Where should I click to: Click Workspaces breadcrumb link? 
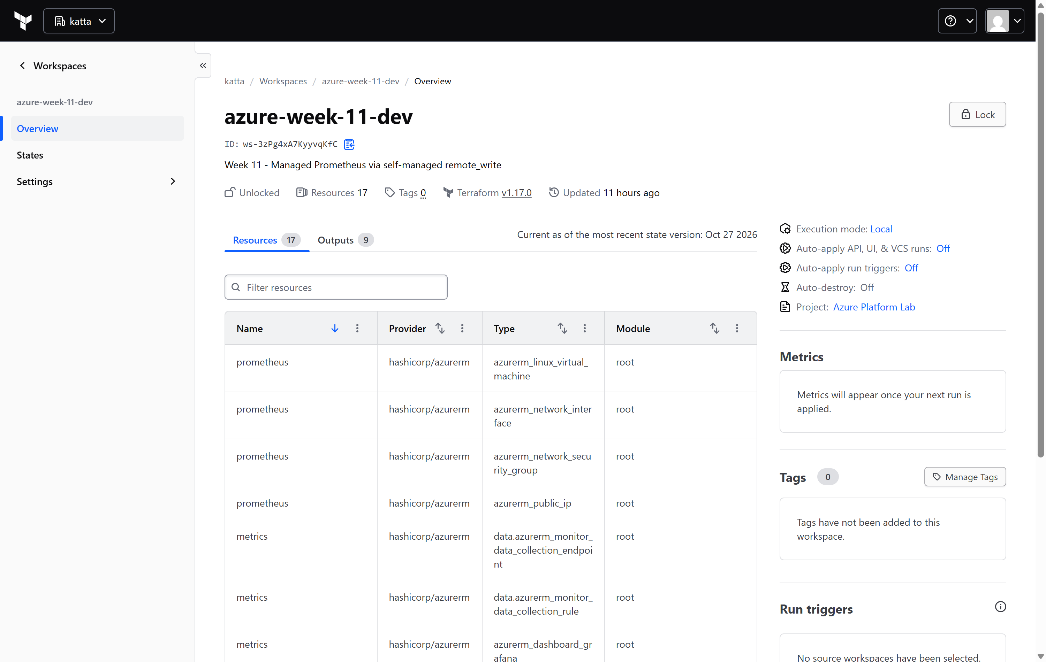[283, 81]
